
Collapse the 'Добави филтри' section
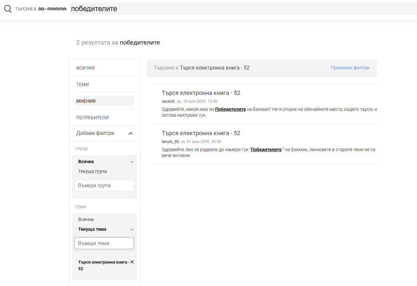point(130,133)
